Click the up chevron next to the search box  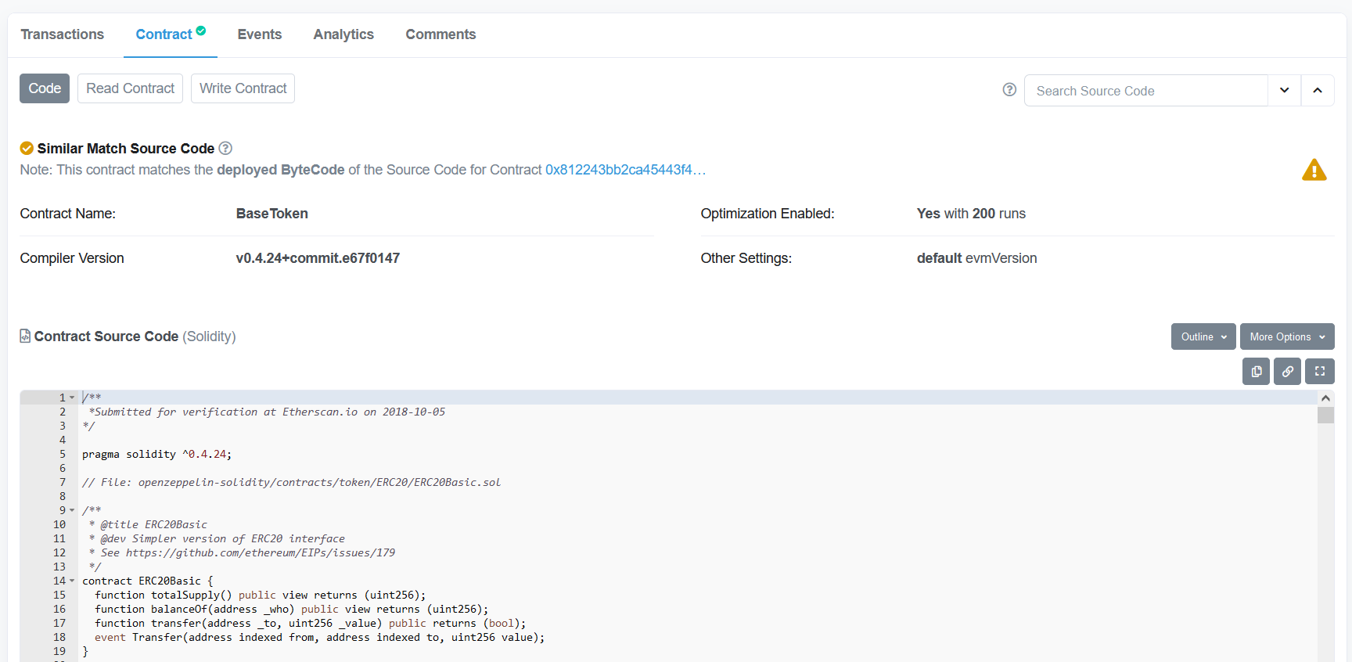1318,91
